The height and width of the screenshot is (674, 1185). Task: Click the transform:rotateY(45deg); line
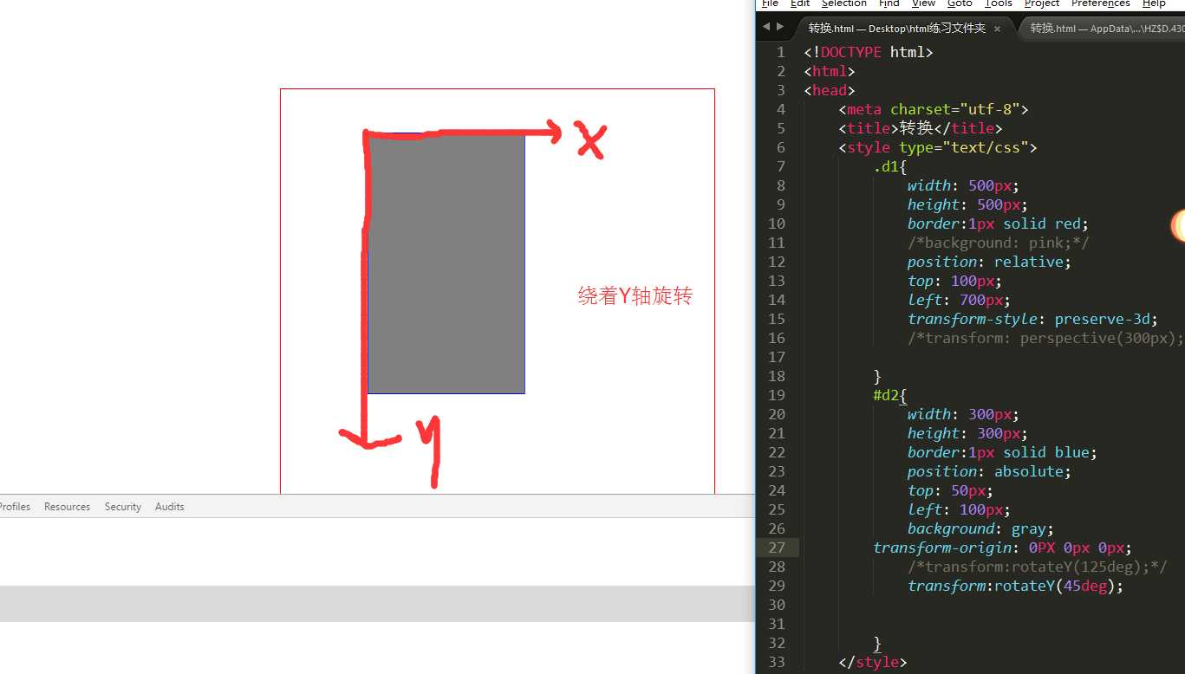1016,586
